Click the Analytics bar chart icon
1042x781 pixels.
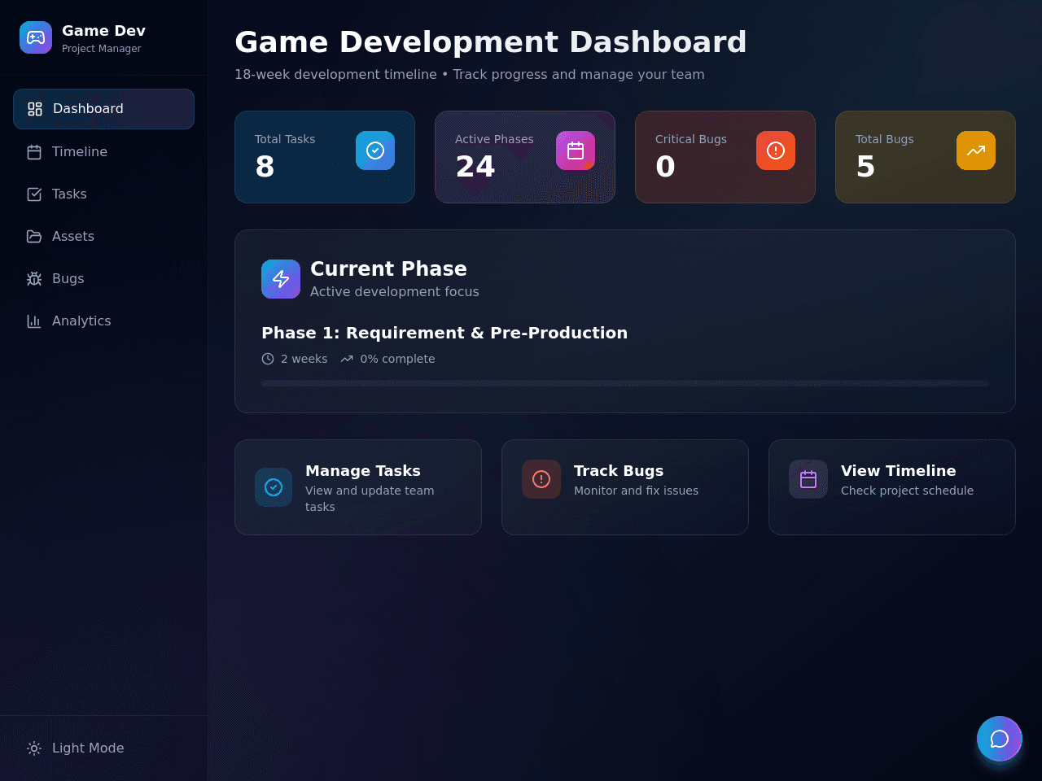(x=34, y=321)
